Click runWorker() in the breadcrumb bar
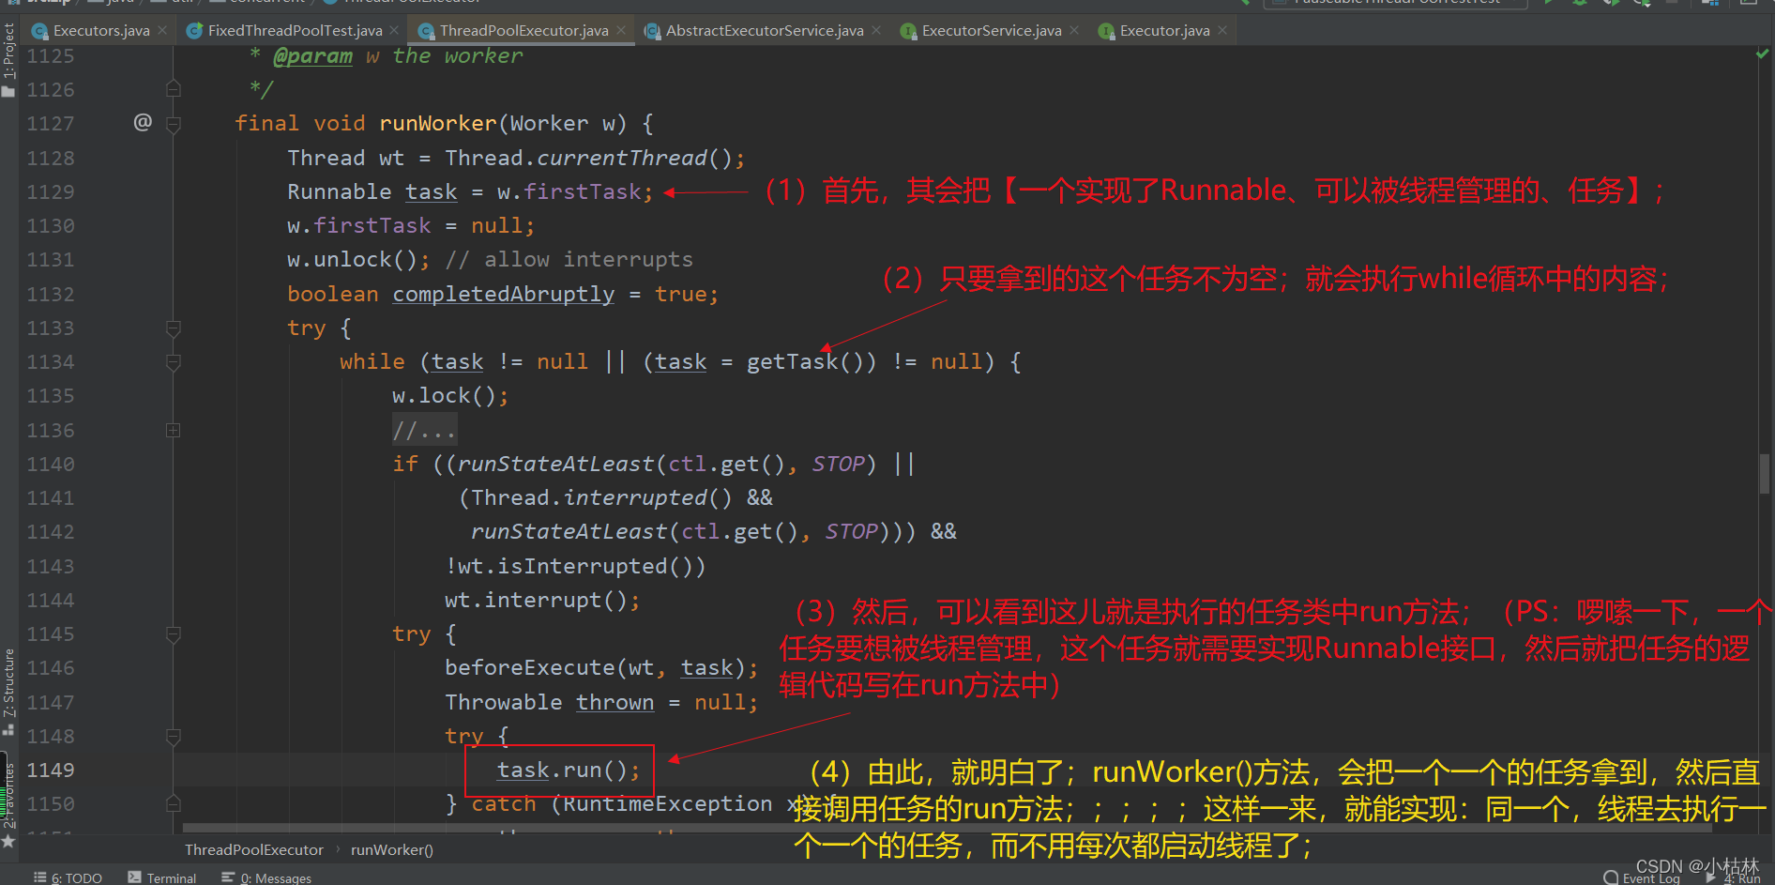The height and width of the screenshot is (885, 1775). [392, 850]
